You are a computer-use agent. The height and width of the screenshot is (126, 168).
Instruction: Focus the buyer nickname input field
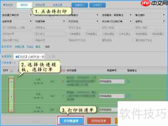coord(50,27)
